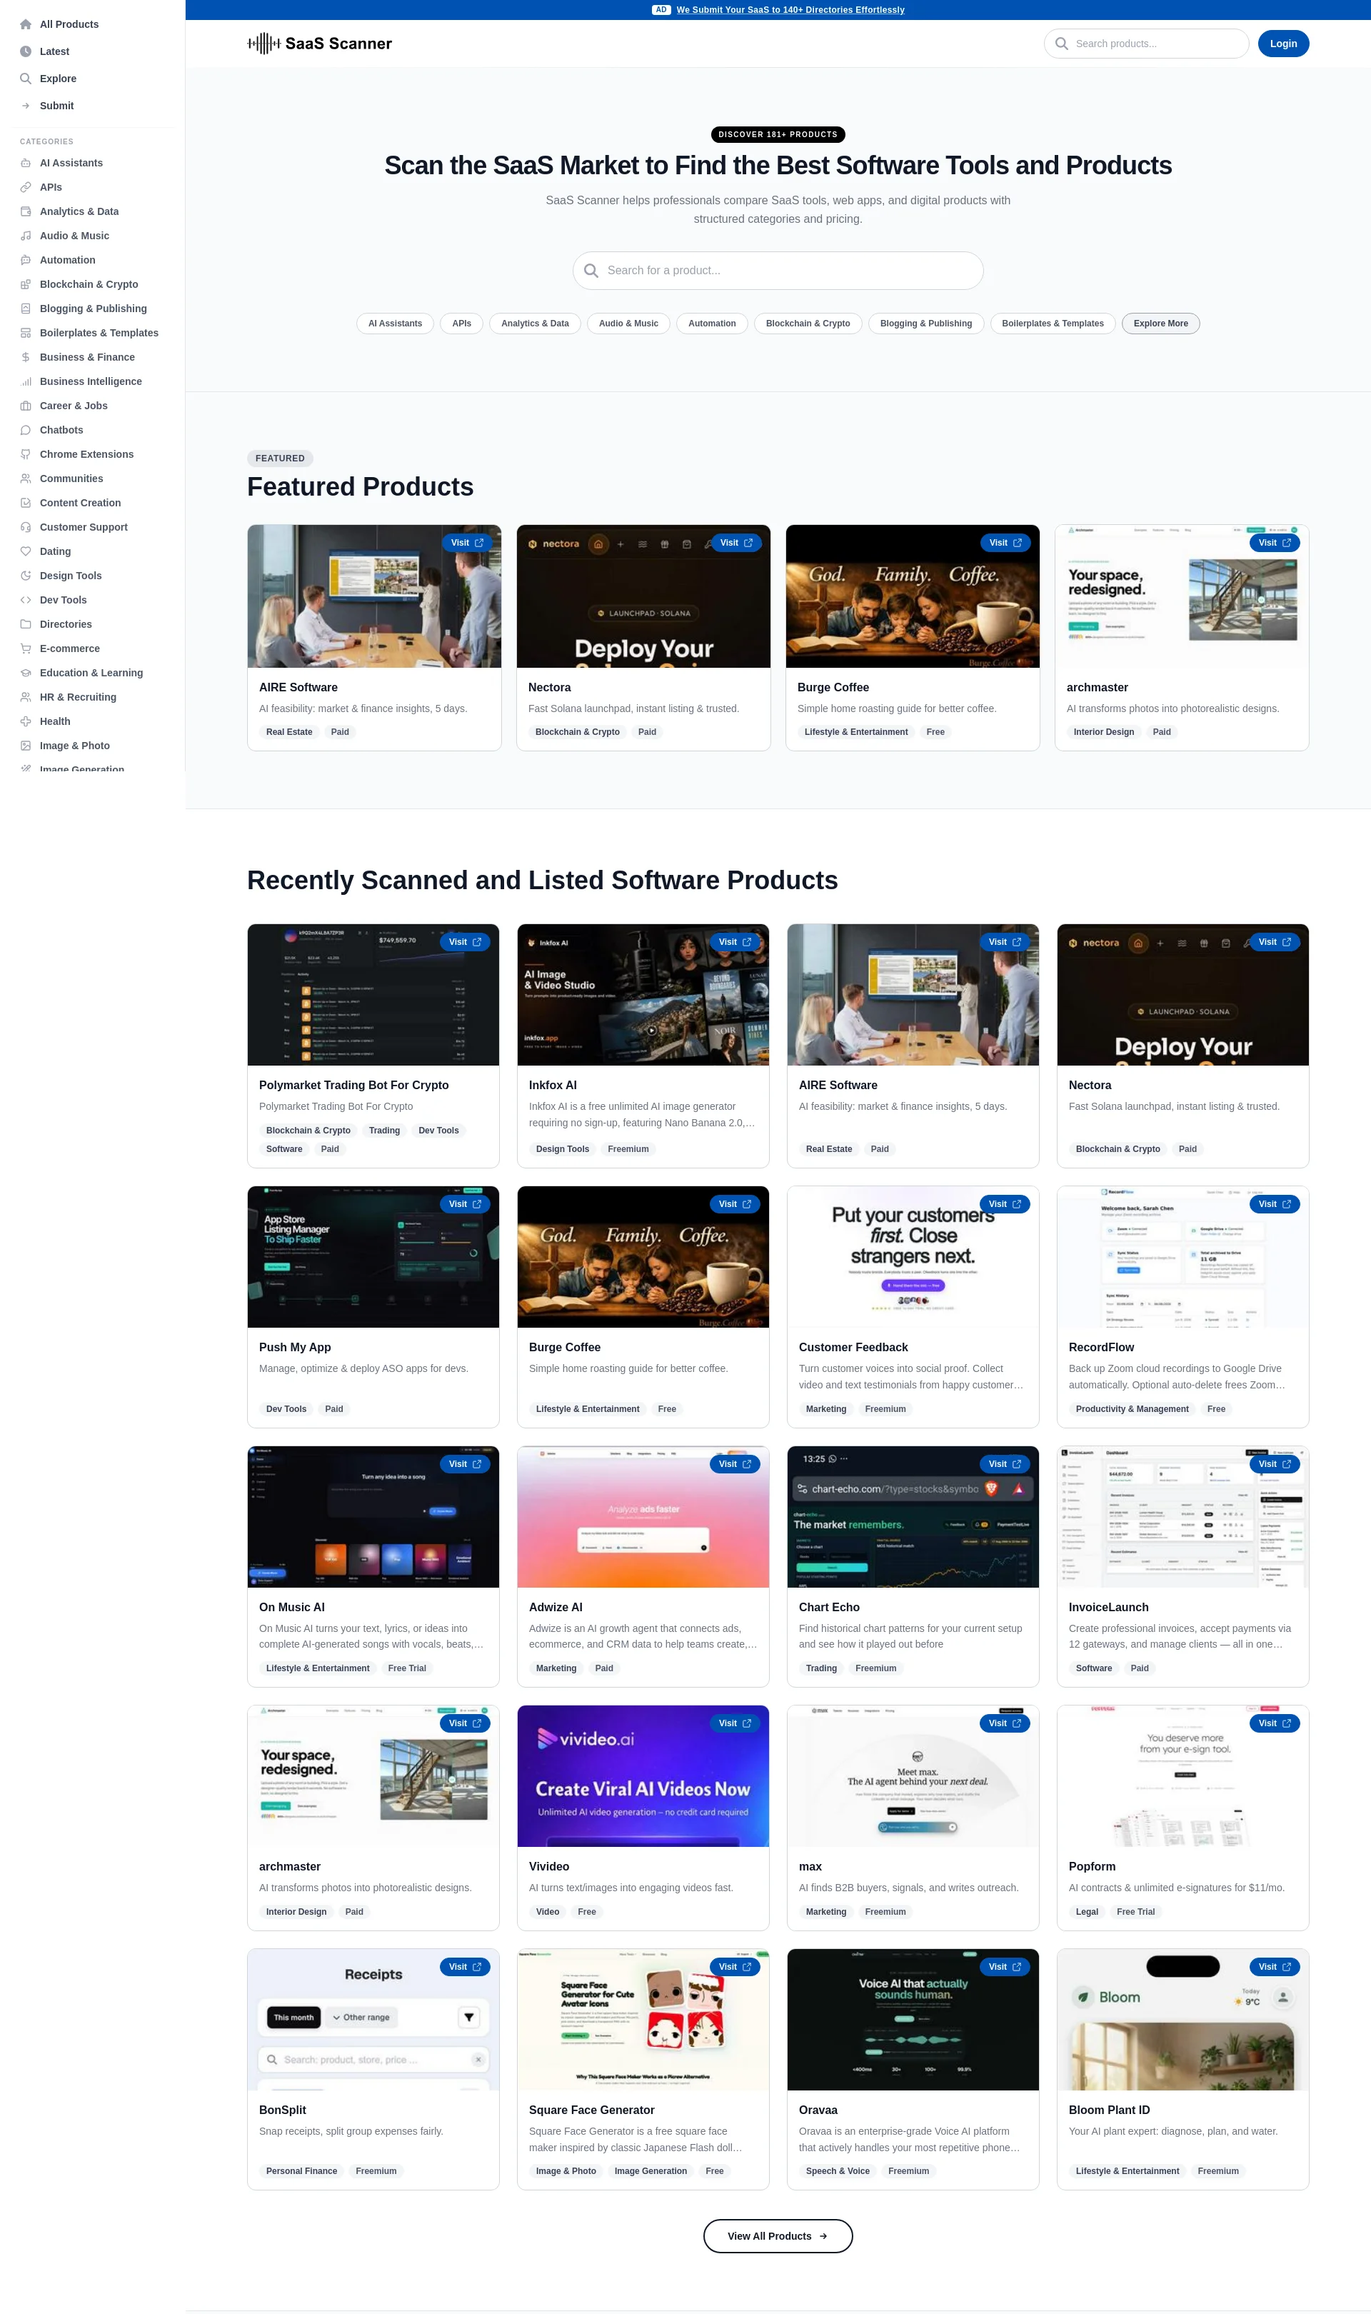Open Automation category in the sidebar
Viewport: 1371px width, 2314px height.
coord(67,261)
